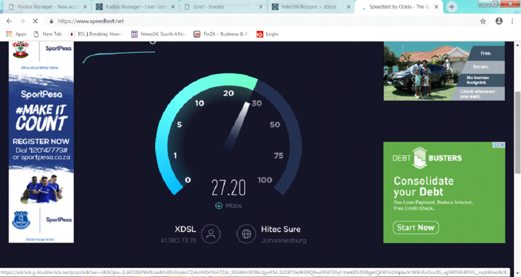Click the download Mbps arrow icon
521x277 pixels.
(x=219, y=206)
